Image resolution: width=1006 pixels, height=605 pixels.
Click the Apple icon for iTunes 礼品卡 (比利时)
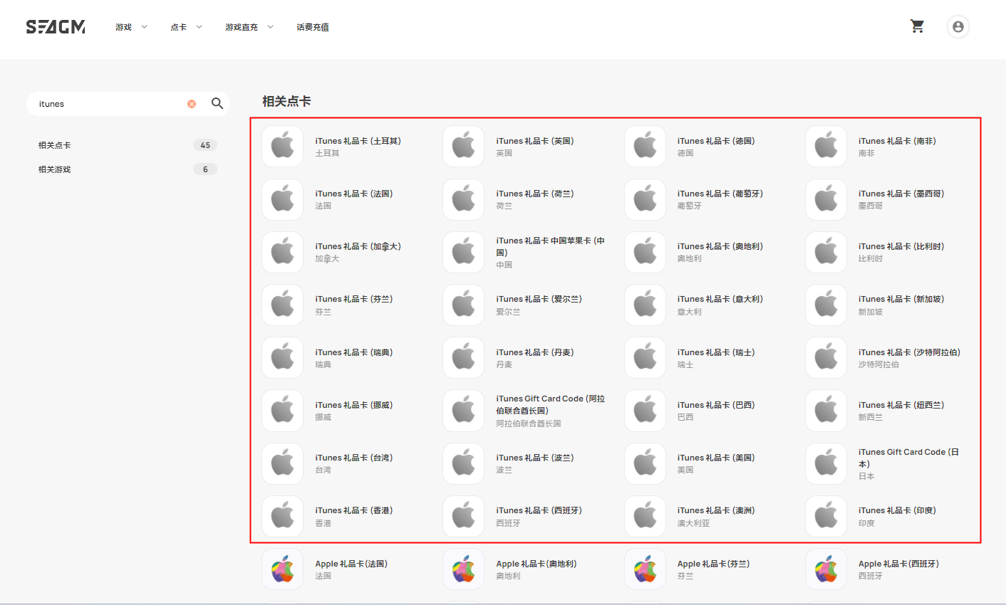tap(826, 252)
